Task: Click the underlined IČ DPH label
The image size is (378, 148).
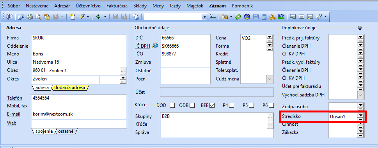Action: pyautogui.click(x=143, y=46)
